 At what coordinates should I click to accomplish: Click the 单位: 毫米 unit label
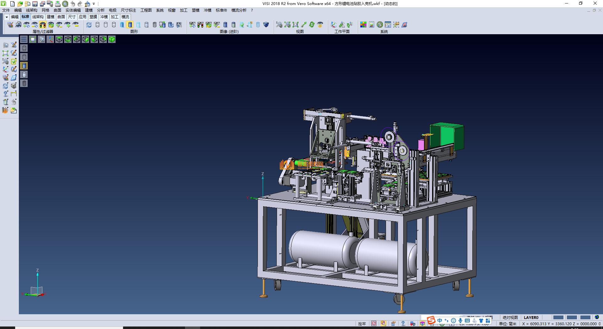(x=508, y=324)
